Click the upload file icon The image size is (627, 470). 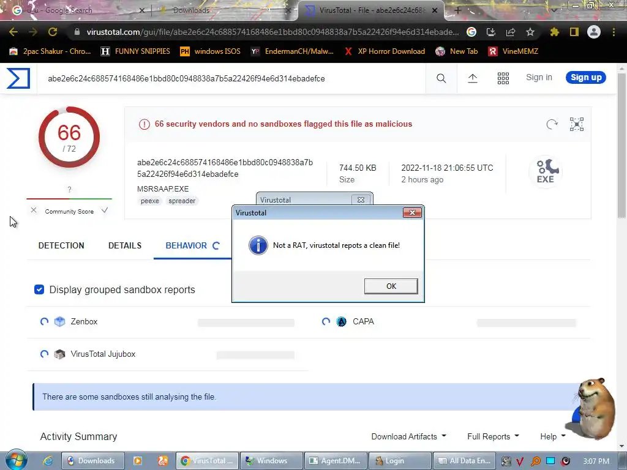(472, 78)
